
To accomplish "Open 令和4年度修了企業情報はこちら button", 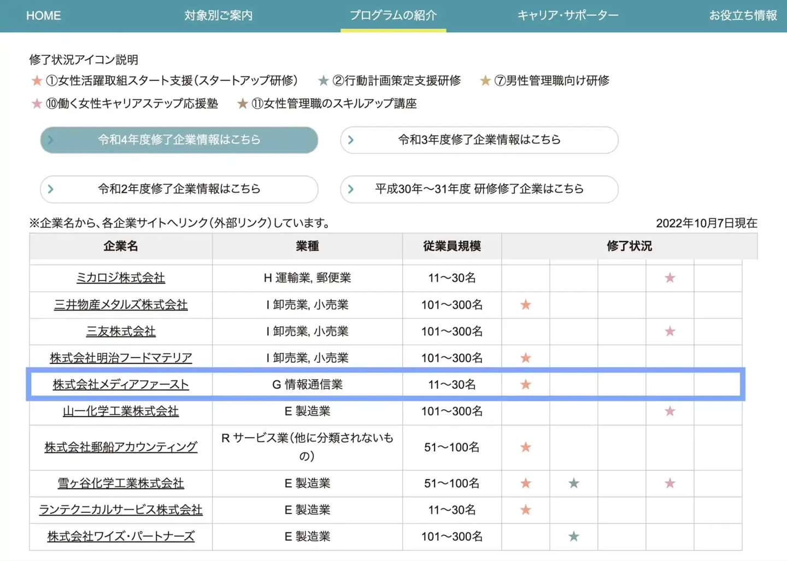I will [179, 140].
